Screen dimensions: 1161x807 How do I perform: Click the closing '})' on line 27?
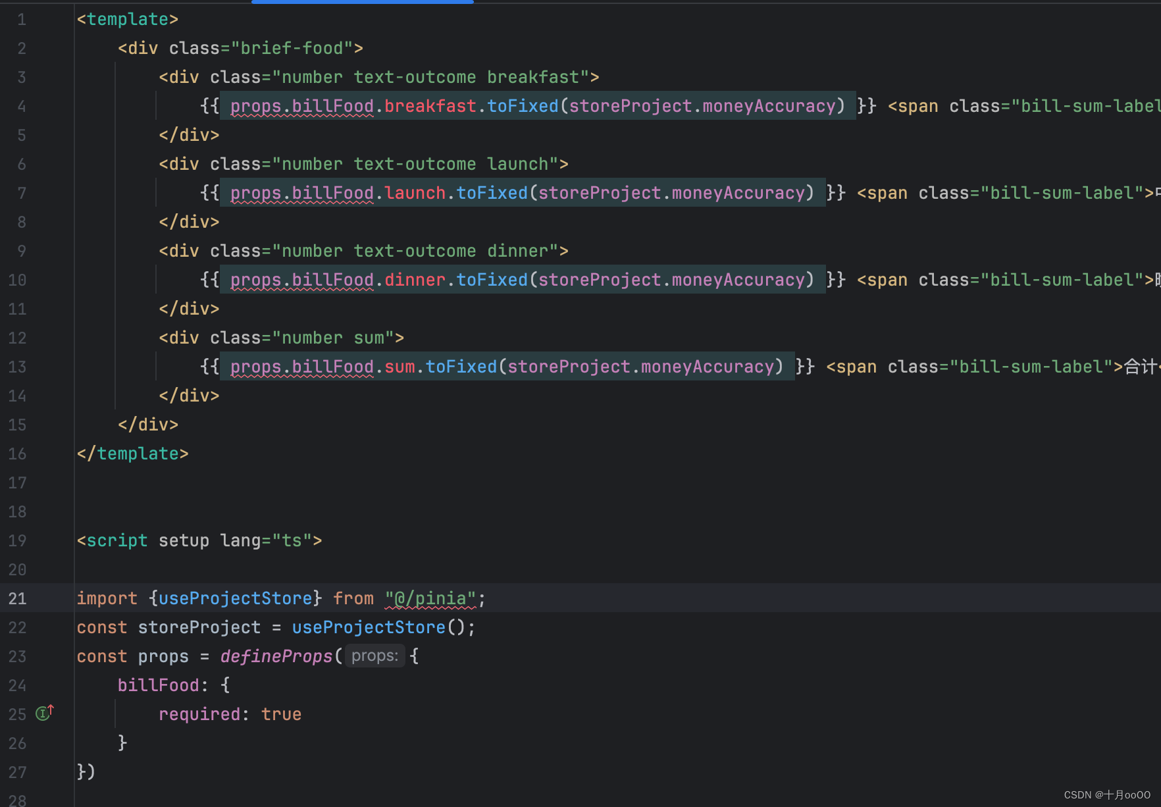(86, 771)
